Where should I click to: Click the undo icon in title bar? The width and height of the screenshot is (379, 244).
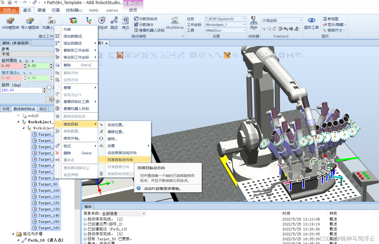coord(16,3)
